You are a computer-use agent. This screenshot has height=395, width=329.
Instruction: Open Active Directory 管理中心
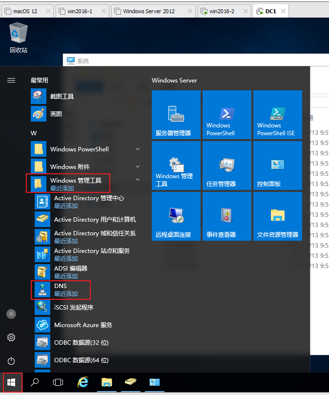(87, 202)
